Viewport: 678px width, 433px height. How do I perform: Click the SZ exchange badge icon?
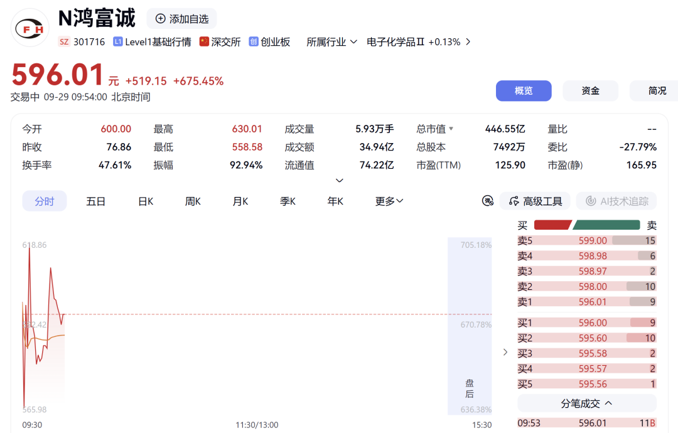[x=64, y=42]
